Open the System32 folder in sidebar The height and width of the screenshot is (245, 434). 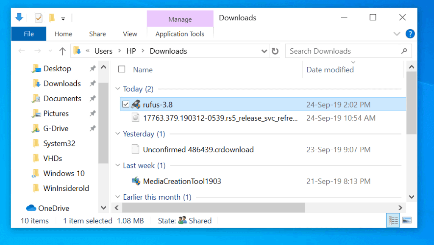[x=59, y=143]
